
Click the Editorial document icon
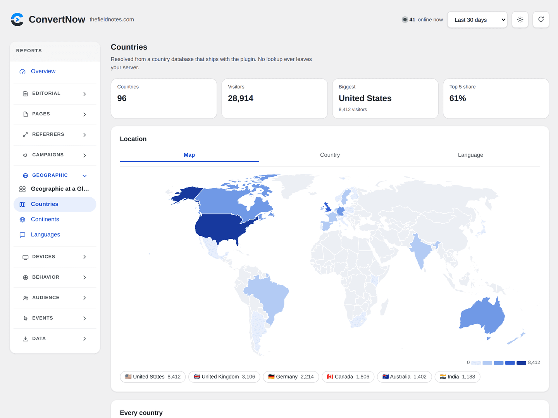pos(26,94)
